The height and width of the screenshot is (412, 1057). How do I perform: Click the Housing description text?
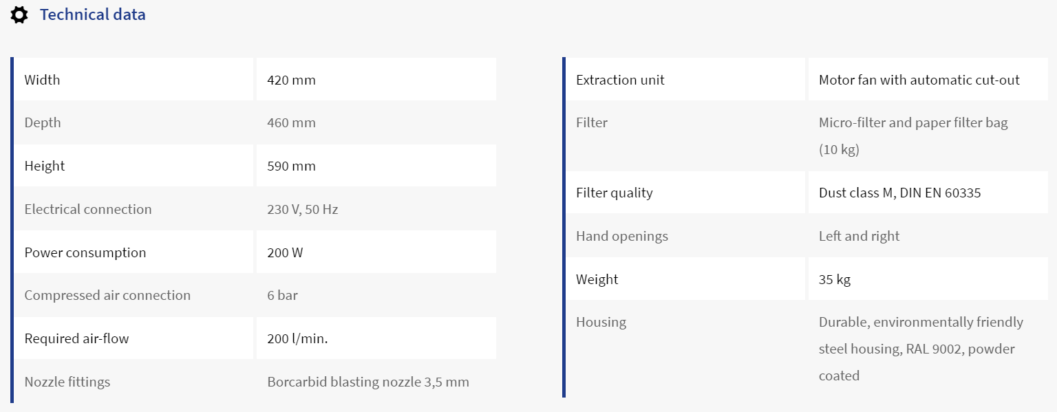click(921, 349)
